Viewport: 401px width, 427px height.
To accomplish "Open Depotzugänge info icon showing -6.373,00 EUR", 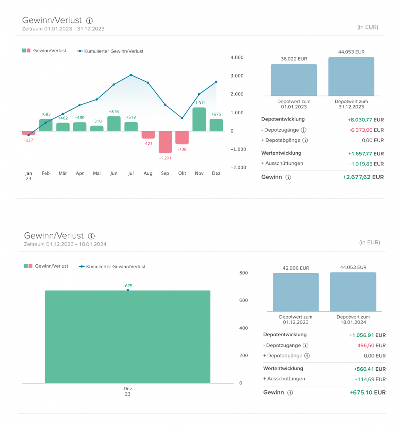I will point(304,130).
